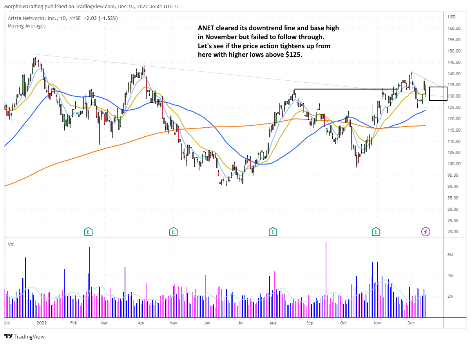The image size is (471, 344).
Task: Click the Jun label on time axis
Action: point(207,323)
